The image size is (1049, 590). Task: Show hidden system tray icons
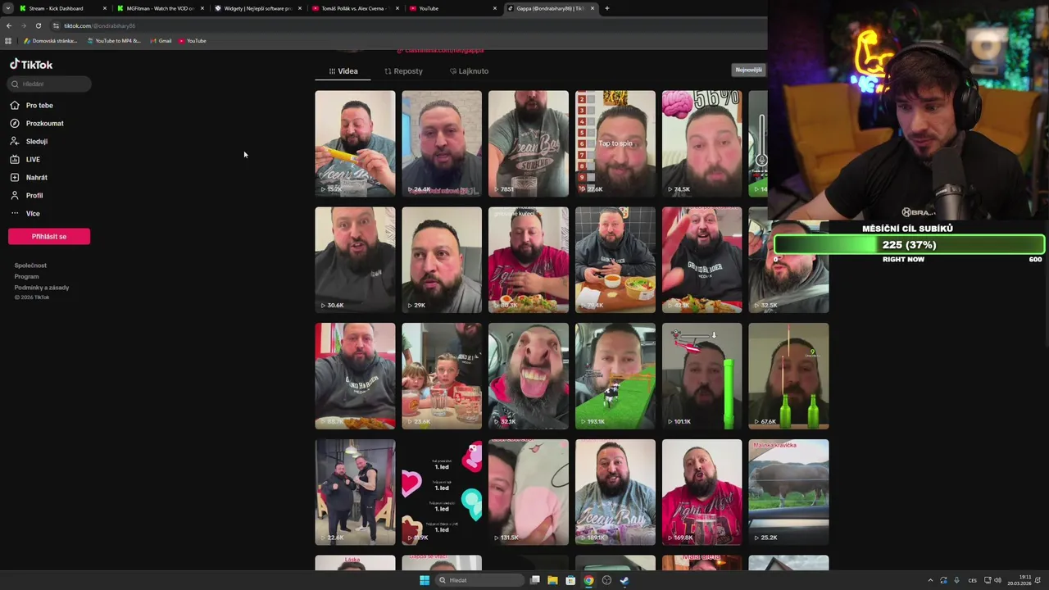pos(930,580)
